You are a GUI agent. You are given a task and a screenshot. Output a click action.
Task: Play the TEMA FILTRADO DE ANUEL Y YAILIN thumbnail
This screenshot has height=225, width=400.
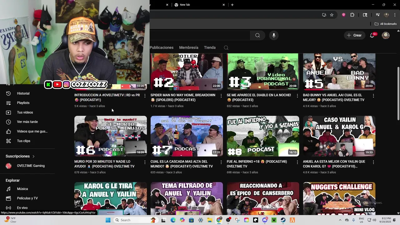pos(187,199)
